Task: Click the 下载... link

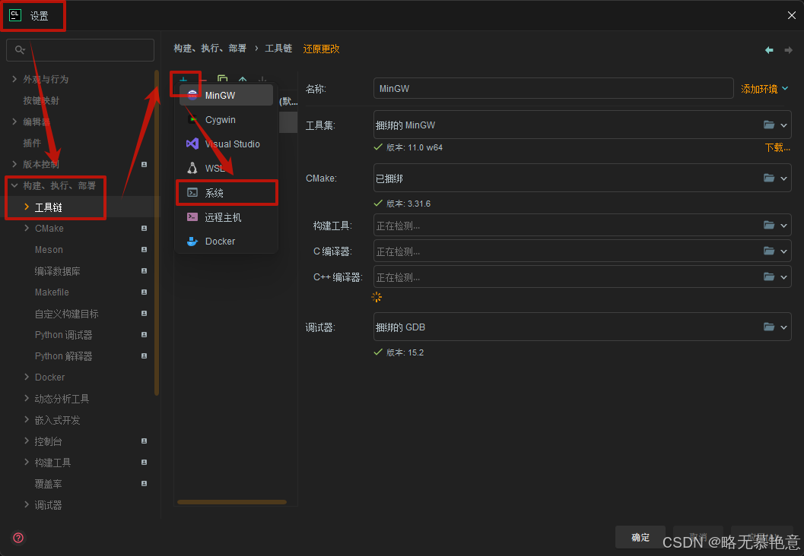Action: tap(777, 147)
